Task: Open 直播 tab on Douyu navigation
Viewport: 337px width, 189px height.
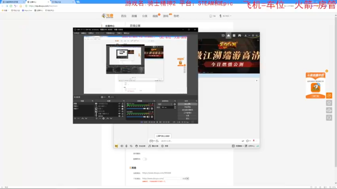Action: (x=134, y=16)
